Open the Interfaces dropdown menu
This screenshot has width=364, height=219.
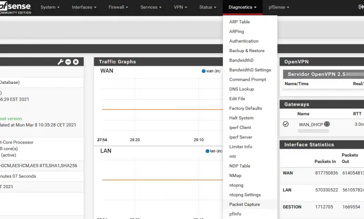pos(84,7)
